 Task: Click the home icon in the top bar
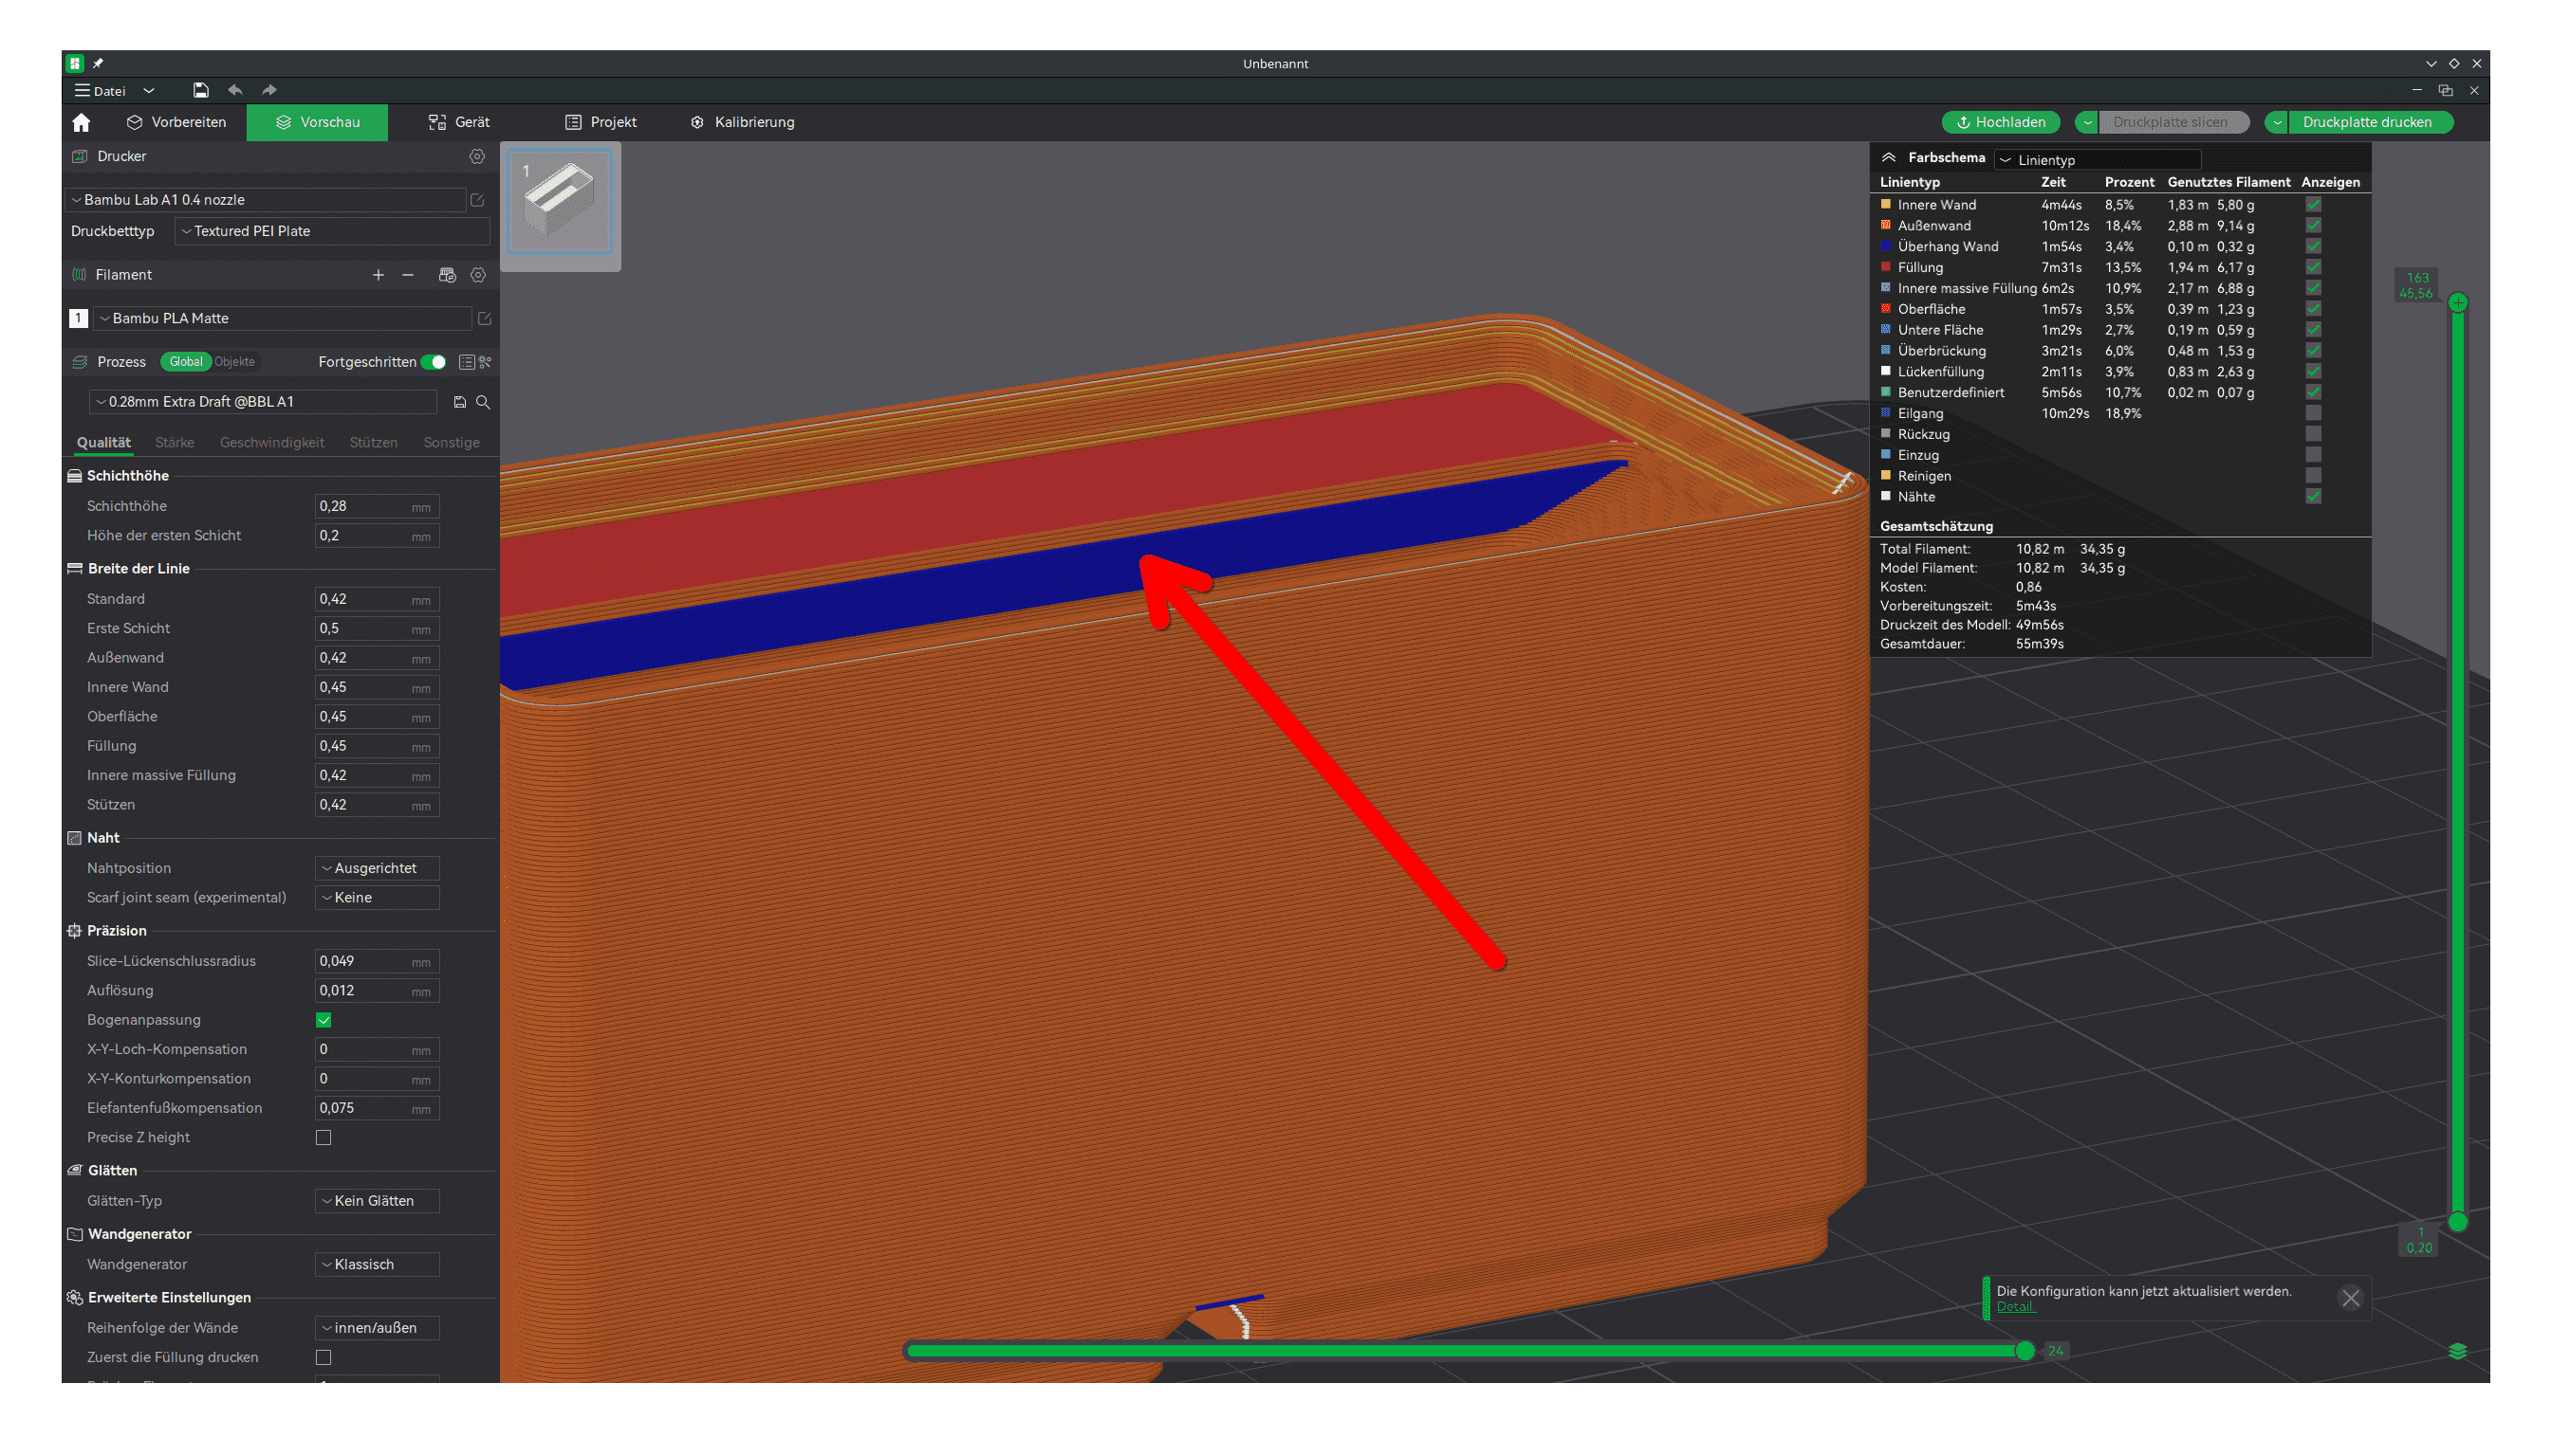pyautogui.click(x=81, y=122)
